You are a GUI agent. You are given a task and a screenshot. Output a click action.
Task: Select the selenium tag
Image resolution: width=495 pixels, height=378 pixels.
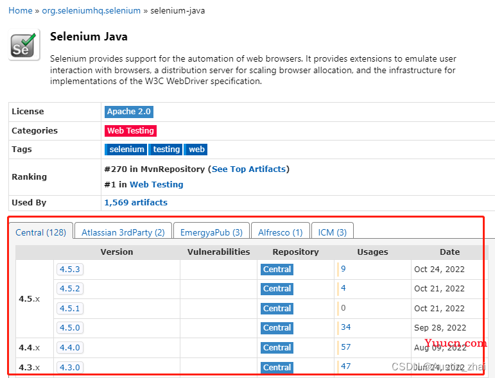[126, 150]
